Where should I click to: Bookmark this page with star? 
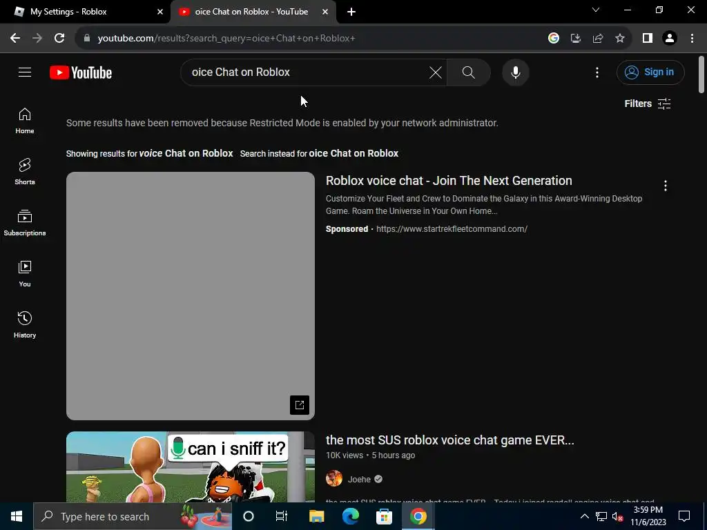(620, 38)
